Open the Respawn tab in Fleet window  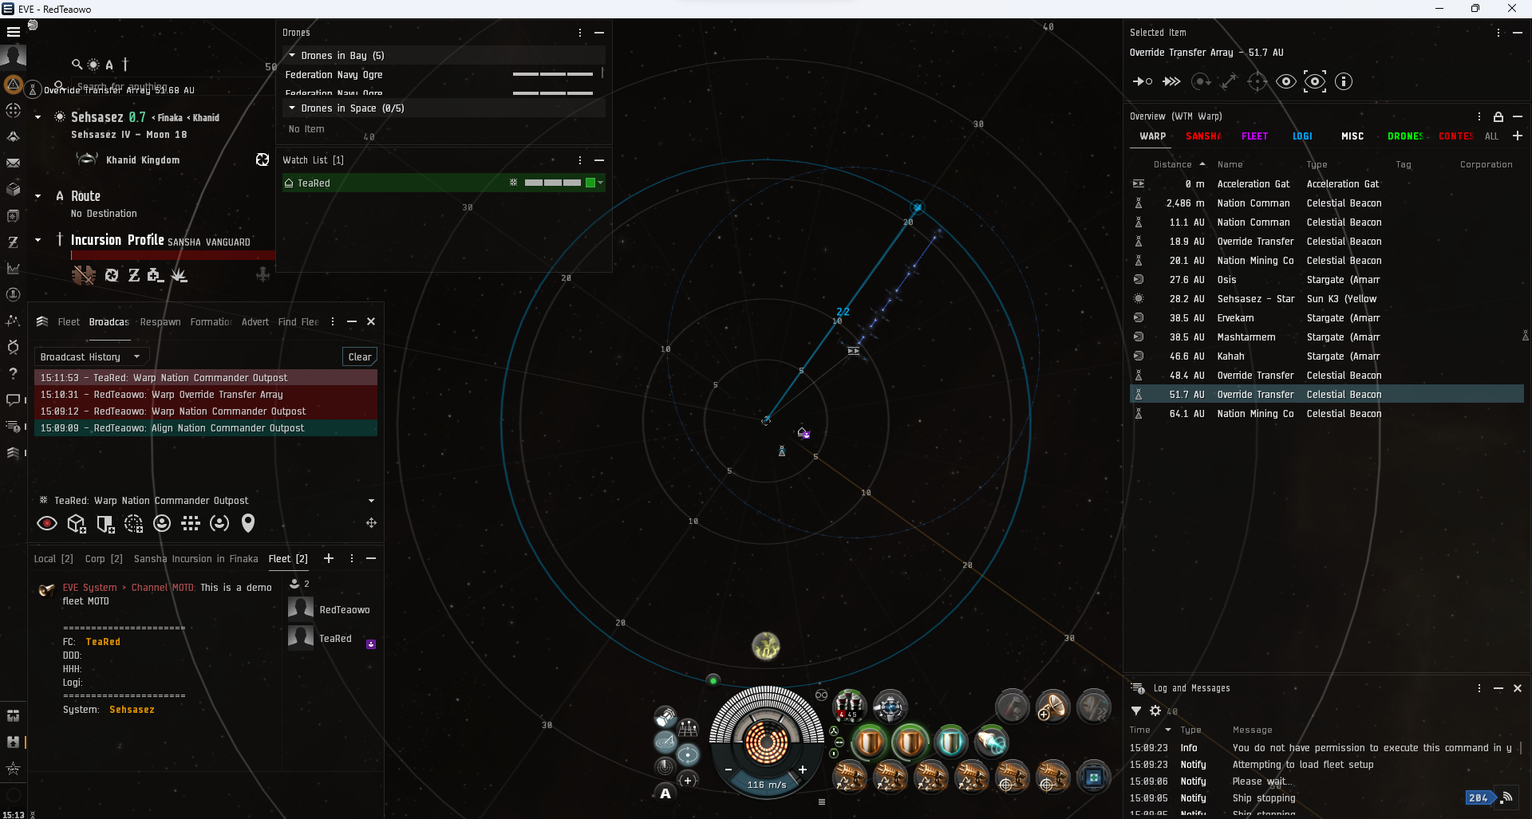click(160, 322)
